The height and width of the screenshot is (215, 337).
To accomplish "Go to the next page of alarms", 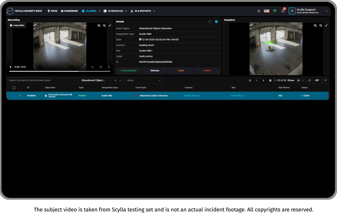I will [264, 80].
